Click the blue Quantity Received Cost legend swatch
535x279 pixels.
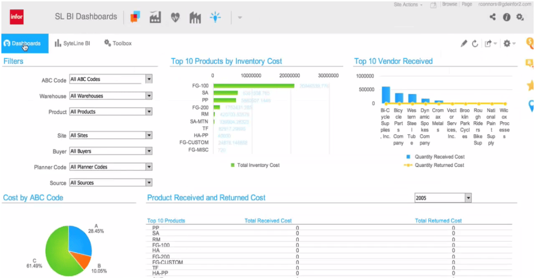(x=408, y=157)
